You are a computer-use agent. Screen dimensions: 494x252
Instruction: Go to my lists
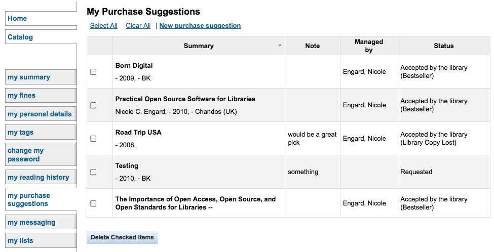tap(41, 240)
